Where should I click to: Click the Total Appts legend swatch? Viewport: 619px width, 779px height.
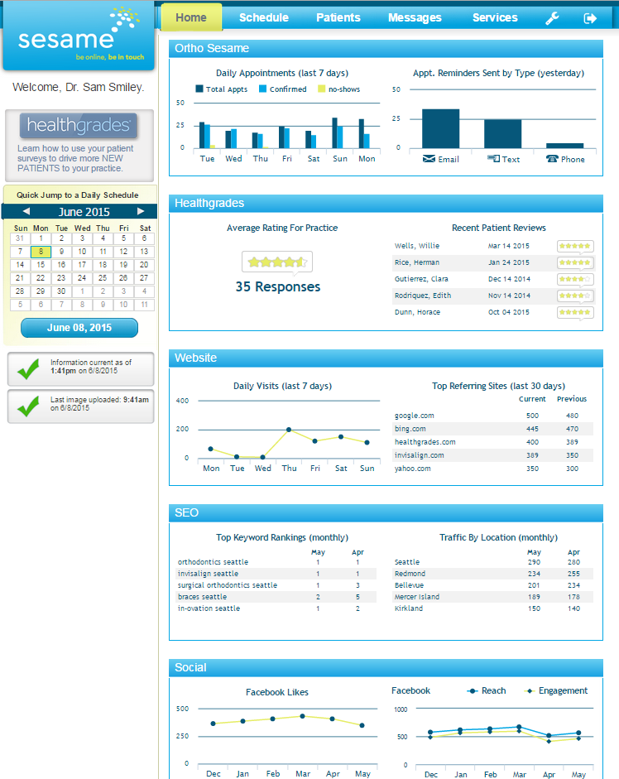pos(199,89)
